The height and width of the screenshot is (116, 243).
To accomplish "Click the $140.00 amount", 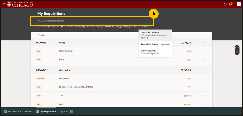I will pyautogui.click(x=187, y=104).
